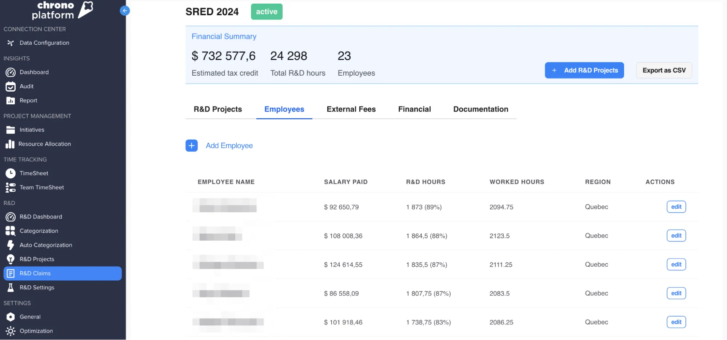
Task: Open the R&D Dashboard
Action: pyautogui.click(x=41, y=217)
